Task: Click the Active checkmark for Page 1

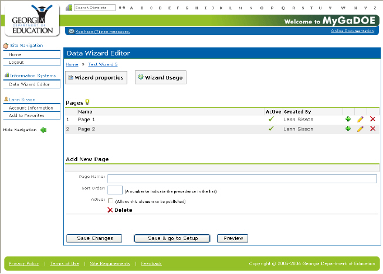Action: point(271,119)
